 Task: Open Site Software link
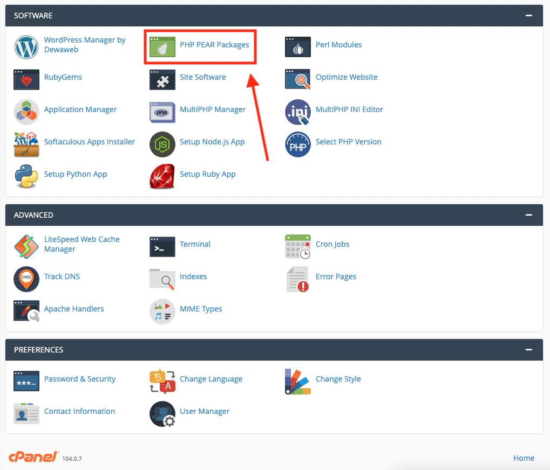[203, 77]
